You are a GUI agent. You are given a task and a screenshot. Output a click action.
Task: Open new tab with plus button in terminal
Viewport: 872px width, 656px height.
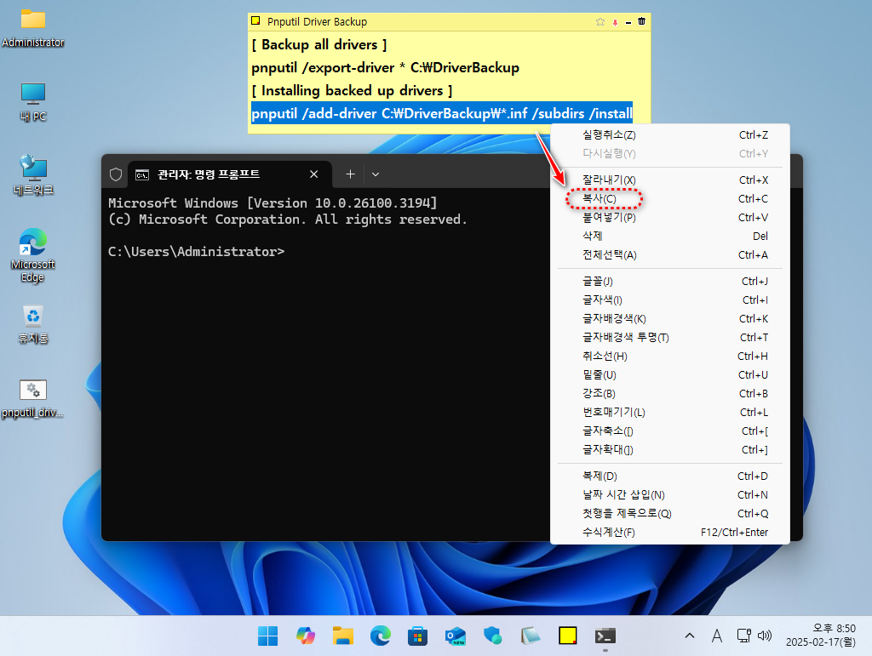tap(350, 174)
